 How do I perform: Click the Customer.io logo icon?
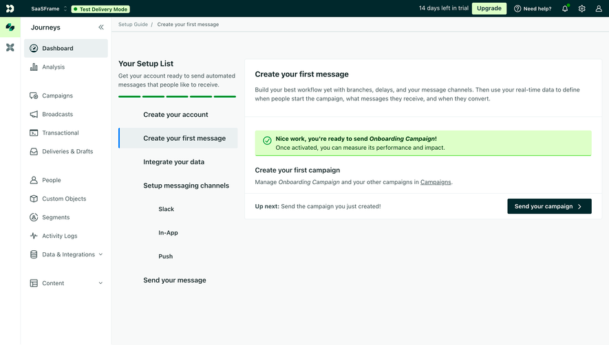(10, 8)
